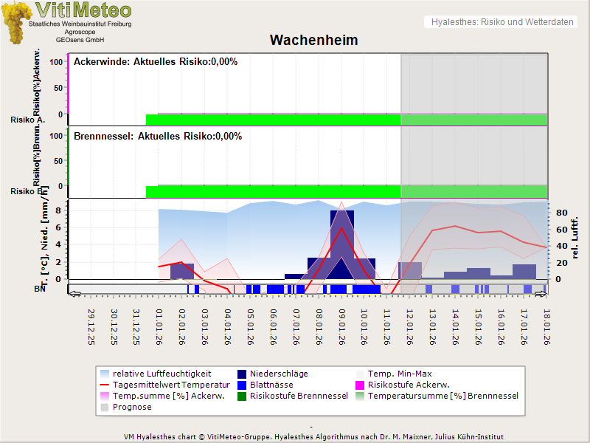Click the VitiMeteo title text
The image size is (590, 443).
point(83,10)
